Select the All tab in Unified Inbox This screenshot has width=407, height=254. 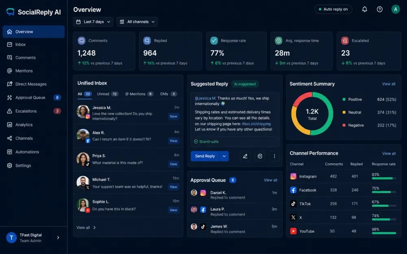[84, 94]
